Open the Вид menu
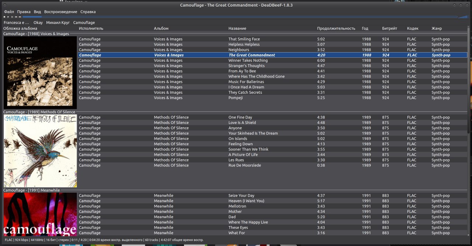Screen dimensions: 472x246 pos(38,12)
